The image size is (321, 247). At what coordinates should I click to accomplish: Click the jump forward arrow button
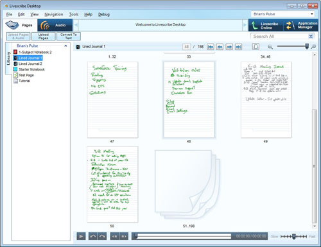102,236
